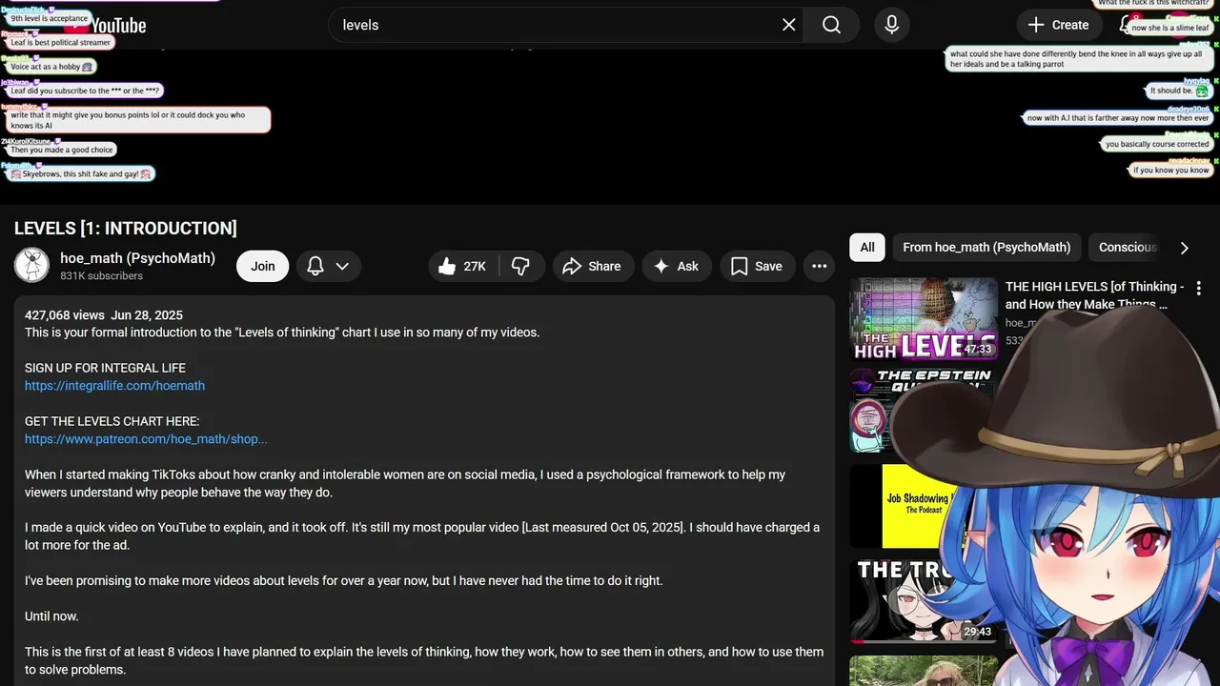The width and height of the screenshot is (1220, 686).
Task: Clear the search box with the X icon
Action: tap(788, 25)
